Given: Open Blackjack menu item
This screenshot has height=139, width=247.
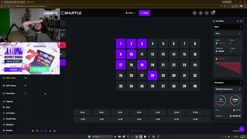Looking at the screenshot, I should click(10, 125).
